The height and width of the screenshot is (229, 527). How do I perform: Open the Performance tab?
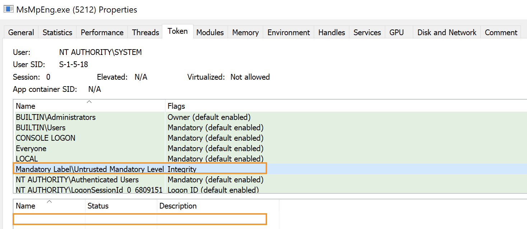click(102, 32)
